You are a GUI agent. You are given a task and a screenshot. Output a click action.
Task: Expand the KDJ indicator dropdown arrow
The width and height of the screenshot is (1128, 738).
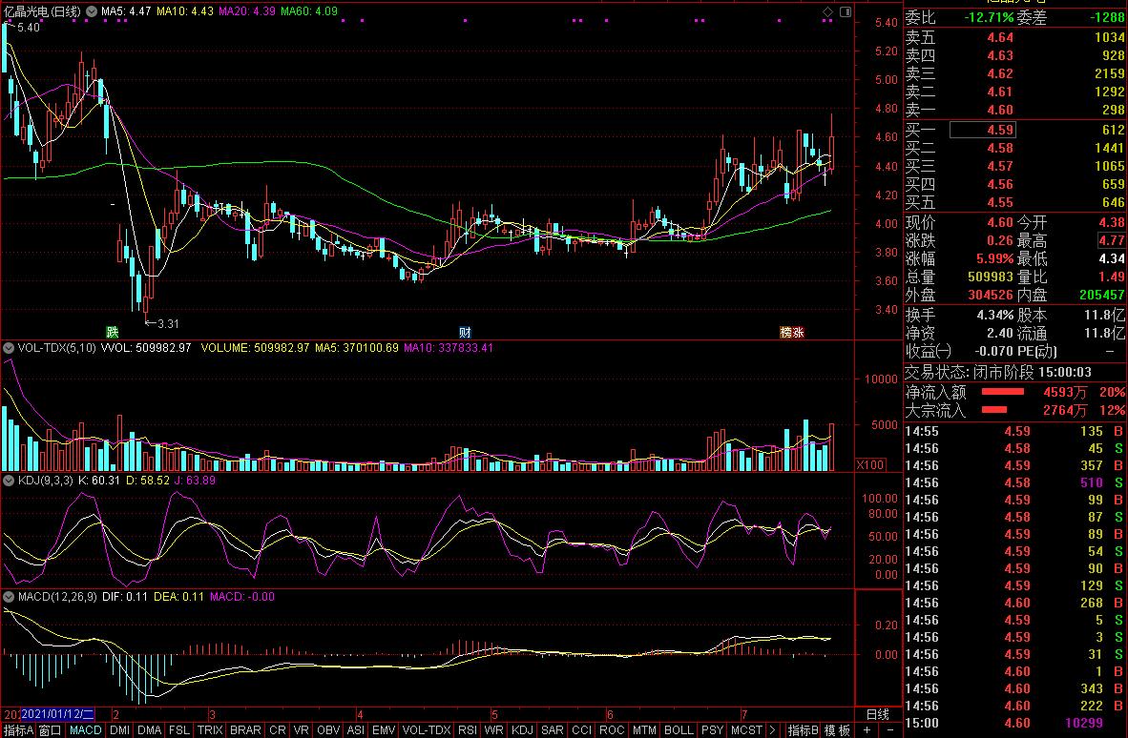click(x=10, y=480)
